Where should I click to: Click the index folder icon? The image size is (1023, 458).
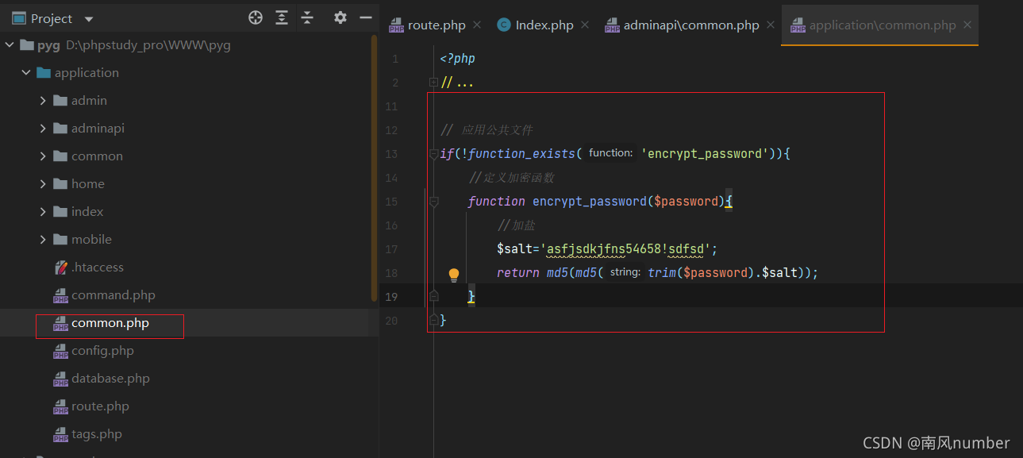60,212
